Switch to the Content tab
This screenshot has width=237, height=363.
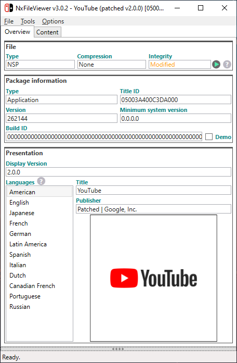[x=47, y=32]
